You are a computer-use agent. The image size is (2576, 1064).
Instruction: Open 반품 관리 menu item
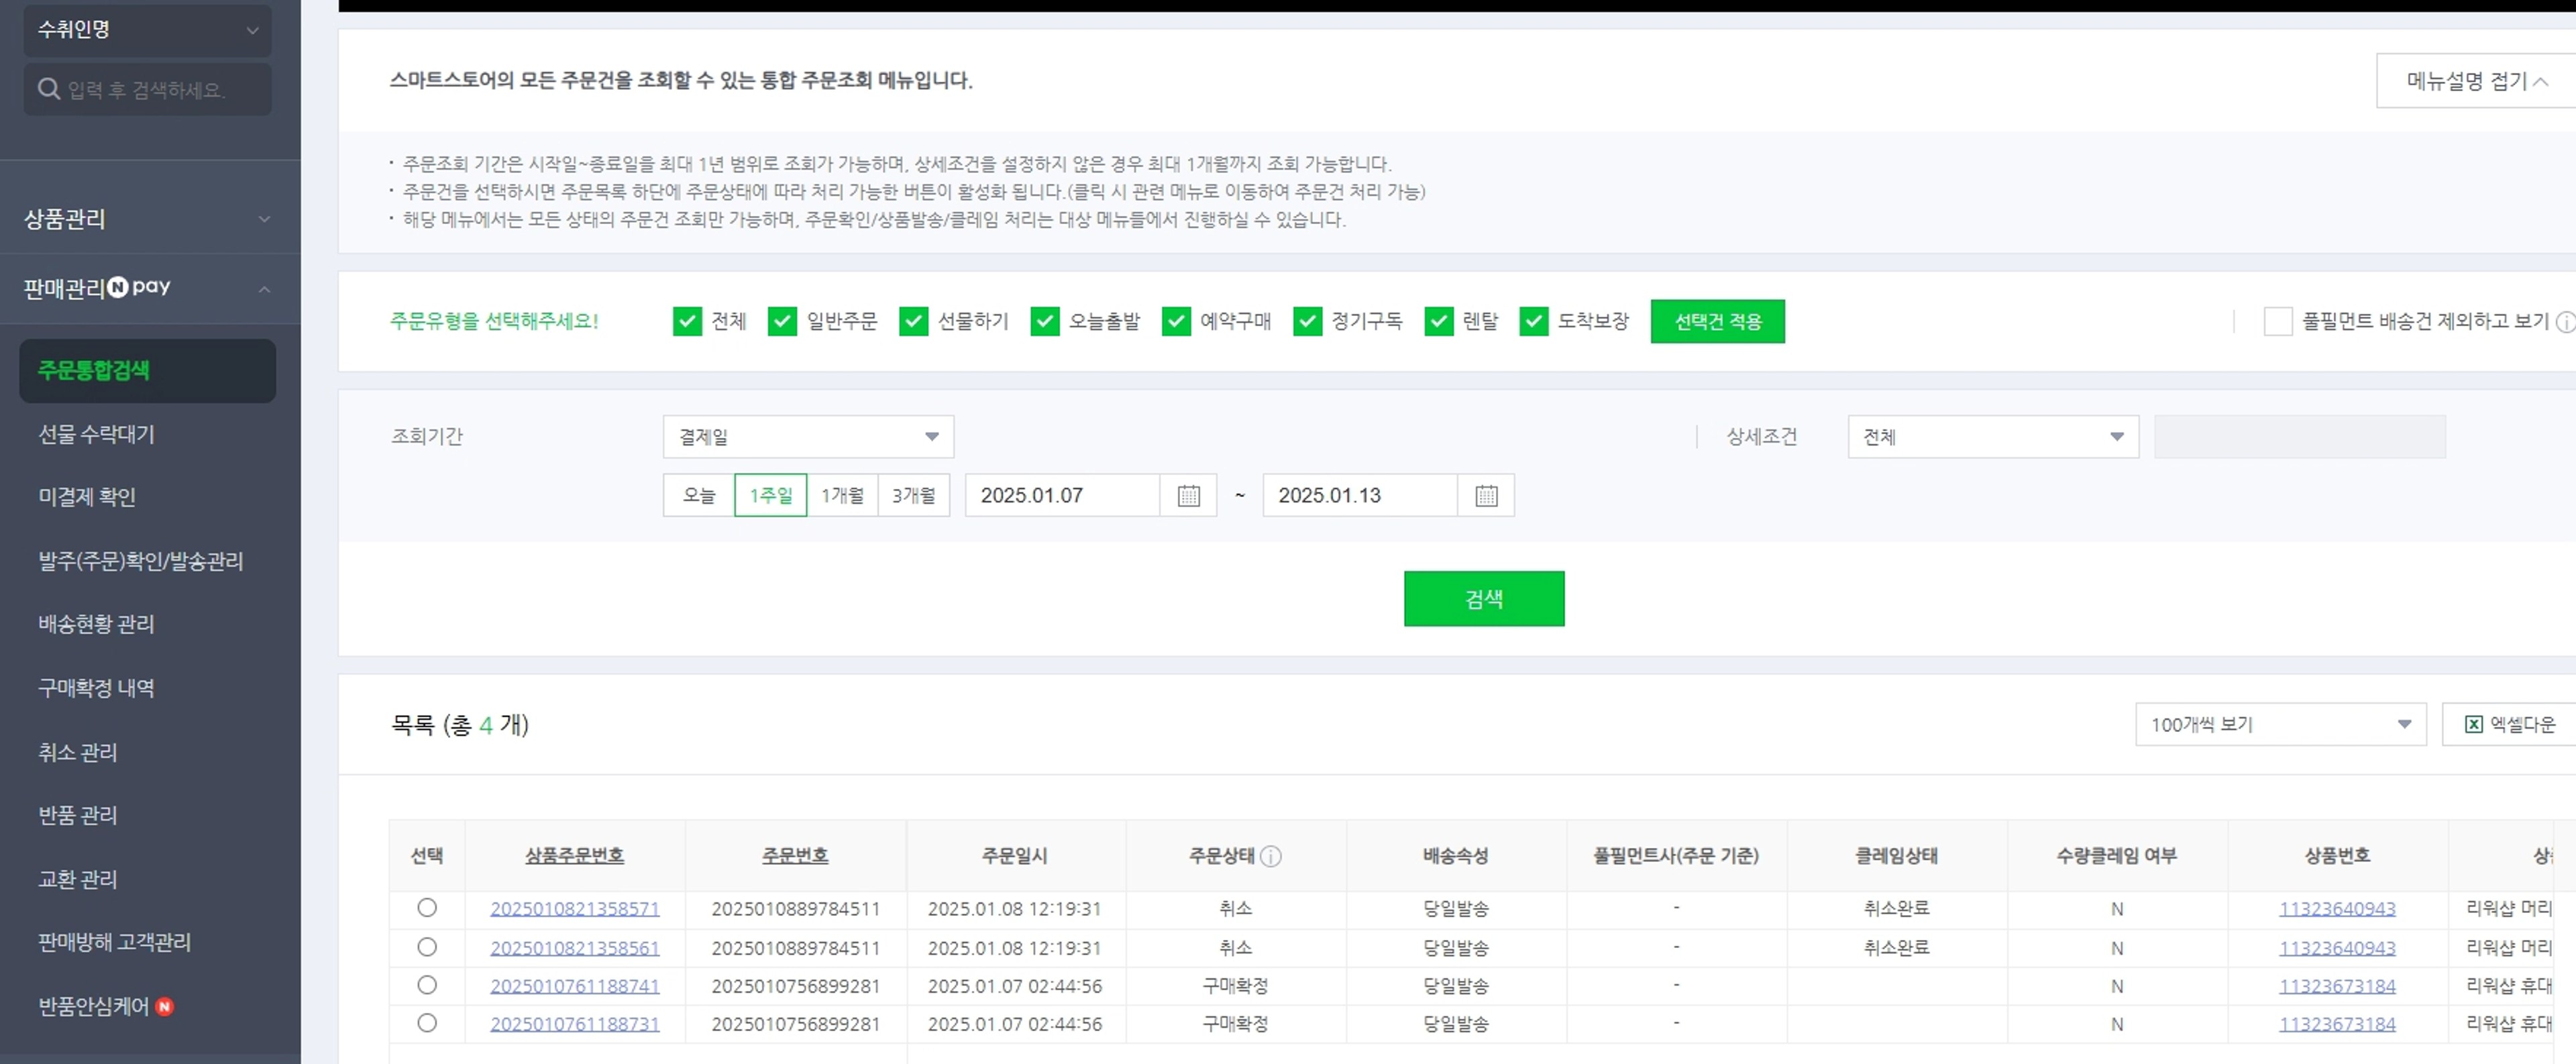tap(78, 815)
